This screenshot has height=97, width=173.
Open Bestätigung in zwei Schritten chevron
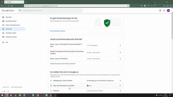(x=120, y=81)
